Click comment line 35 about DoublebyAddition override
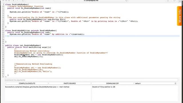The width and height of the screenshot is (183, 103). (x=61, y=53)
